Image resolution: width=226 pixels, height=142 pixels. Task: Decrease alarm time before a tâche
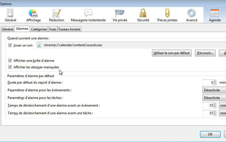point(215,115)
